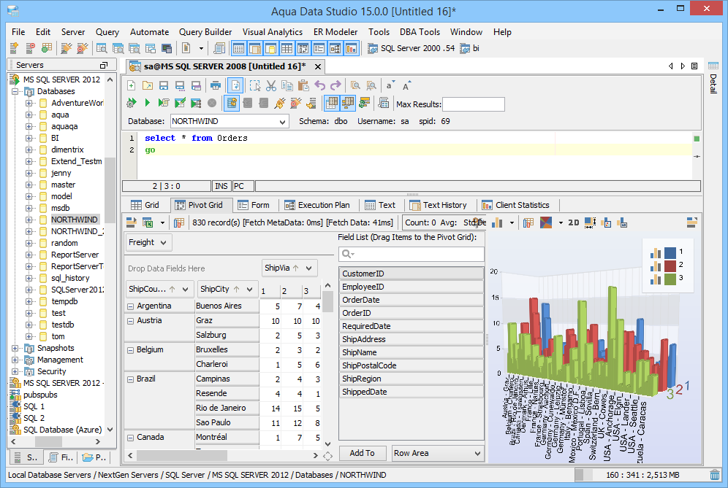This screenshot has height=488, width=728.
Task: Click the Print icon in query toolbar
Action: [215, 86]
